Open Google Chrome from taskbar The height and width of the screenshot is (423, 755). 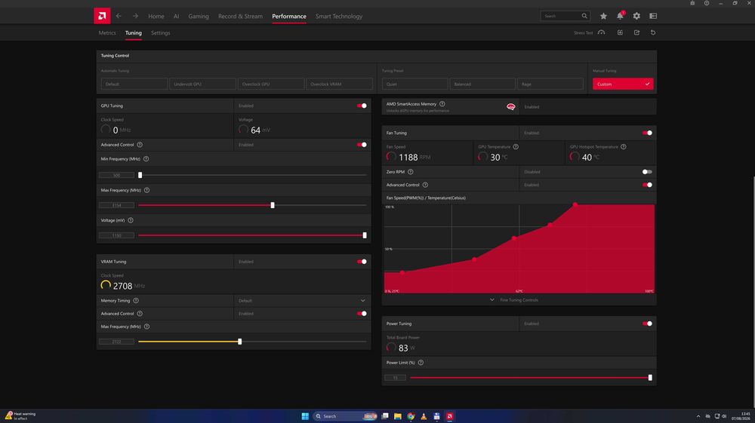(410, 416)
